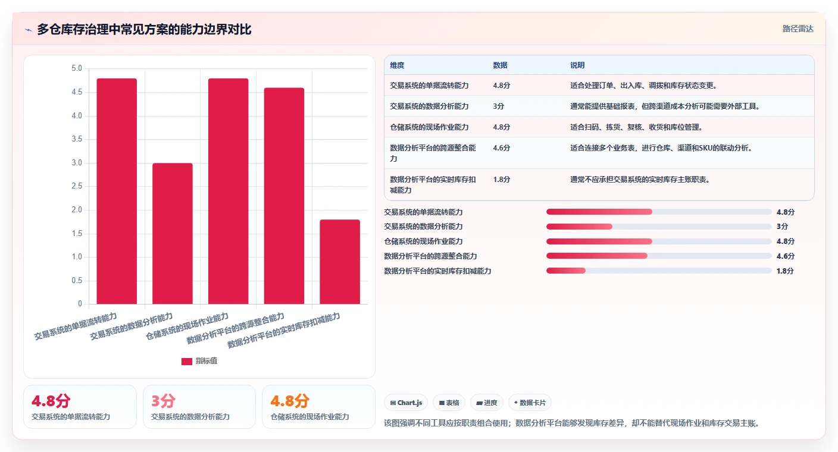The image size is (838, 452).
Task: Open the 4.8分 仓储系统的现场作业能力 data card
Action: (x=318, y=407)
